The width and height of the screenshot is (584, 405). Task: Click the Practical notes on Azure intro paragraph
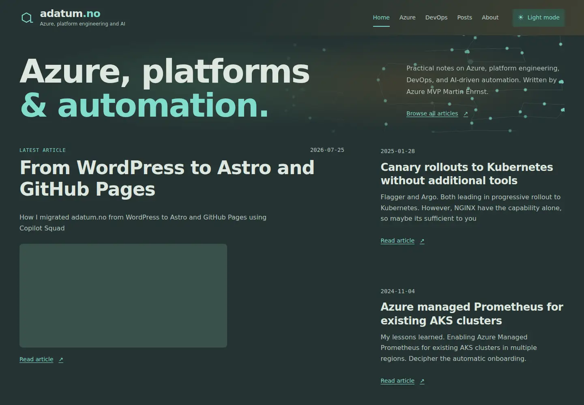(x=483, y=80)
